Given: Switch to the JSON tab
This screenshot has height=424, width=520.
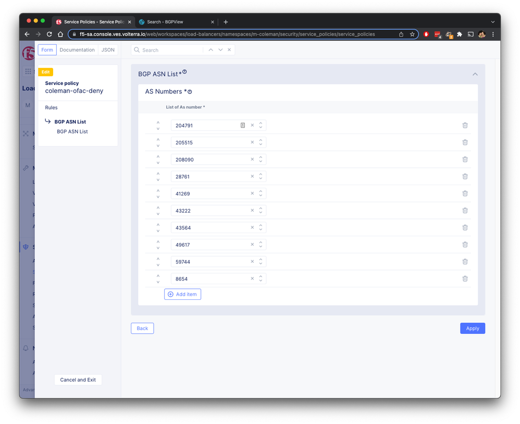Looking at the screenshot, I should point(108,50).
